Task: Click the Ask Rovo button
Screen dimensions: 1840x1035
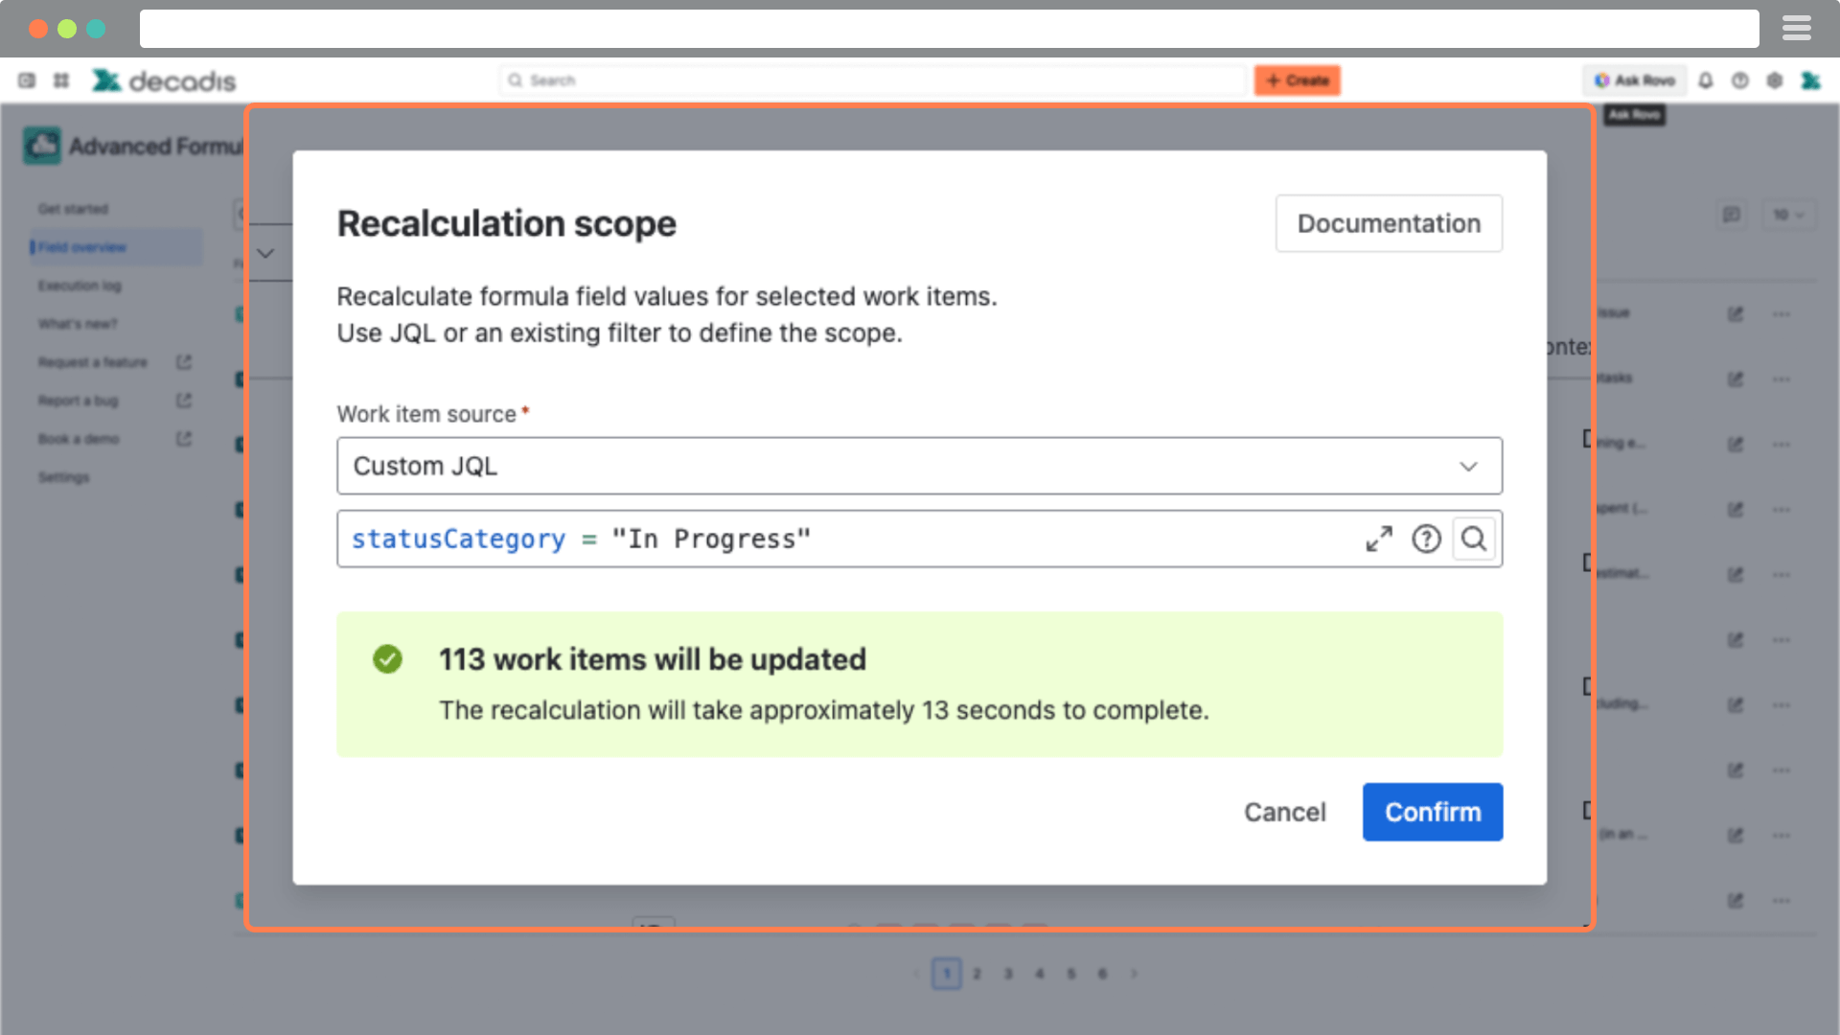Action: click(1634, 80)
